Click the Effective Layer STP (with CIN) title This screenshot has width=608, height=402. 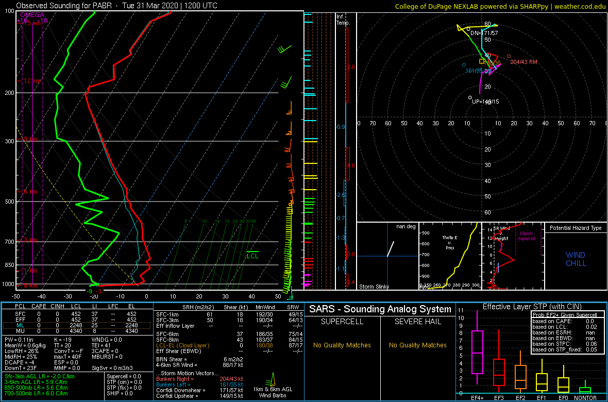coord(531,307)
